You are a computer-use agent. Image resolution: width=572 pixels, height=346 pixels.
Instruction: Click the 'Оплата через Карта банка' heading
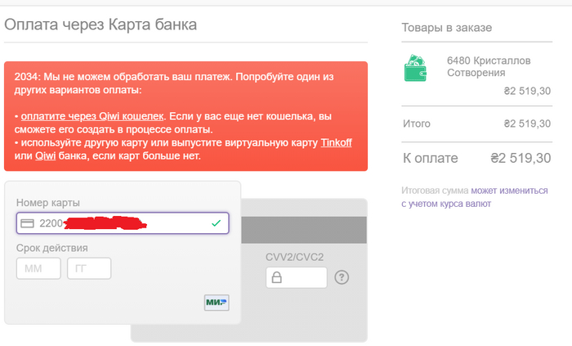coord(101,25)
